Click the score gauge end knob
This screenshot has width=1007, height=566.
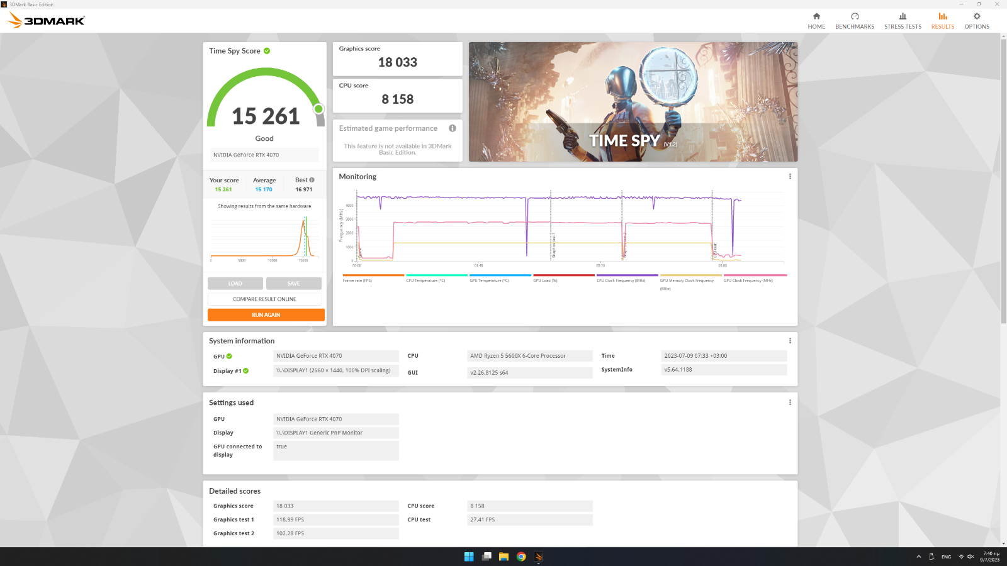(318, 109)
